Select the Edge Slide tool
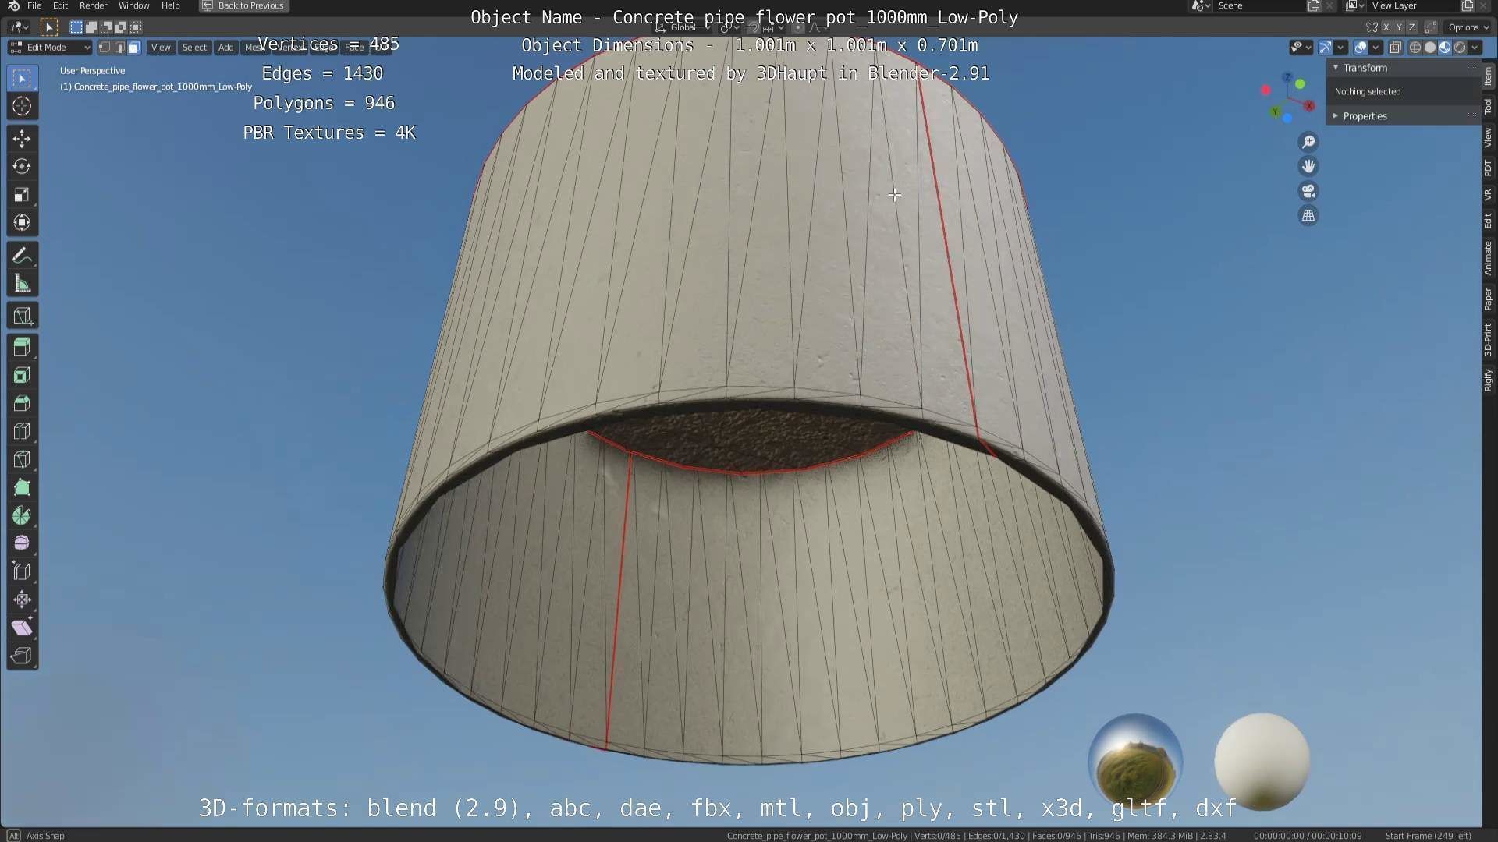This screenshot has height=842, width=1498. (x=22, y=571)
